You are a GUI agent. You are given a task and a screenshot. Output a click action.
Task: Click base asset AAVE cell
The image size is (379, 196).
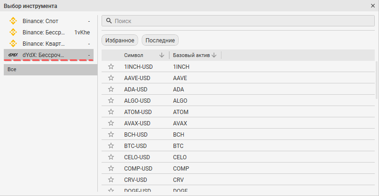[x=180, y=78]
